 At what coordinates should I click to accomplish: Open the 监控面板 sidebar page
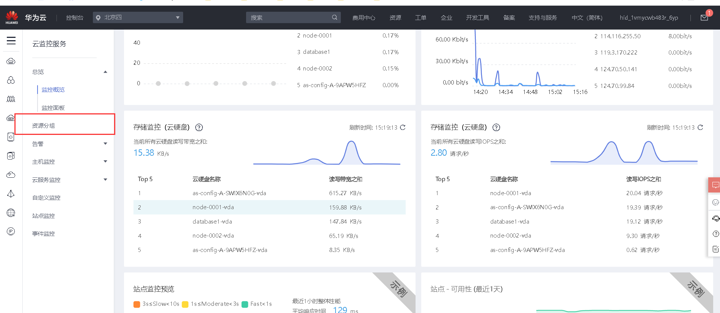pos(53,108)
